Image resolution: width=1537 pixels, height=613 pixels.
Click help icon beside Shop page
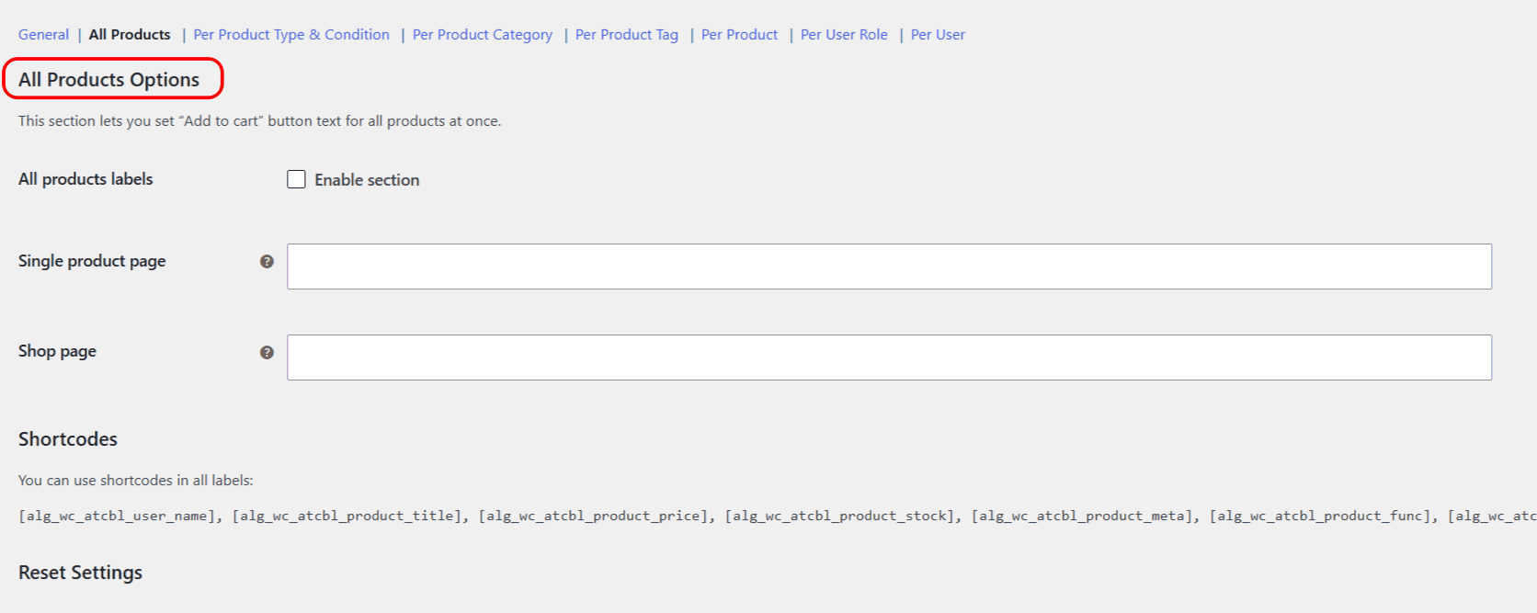coord(267,353)
